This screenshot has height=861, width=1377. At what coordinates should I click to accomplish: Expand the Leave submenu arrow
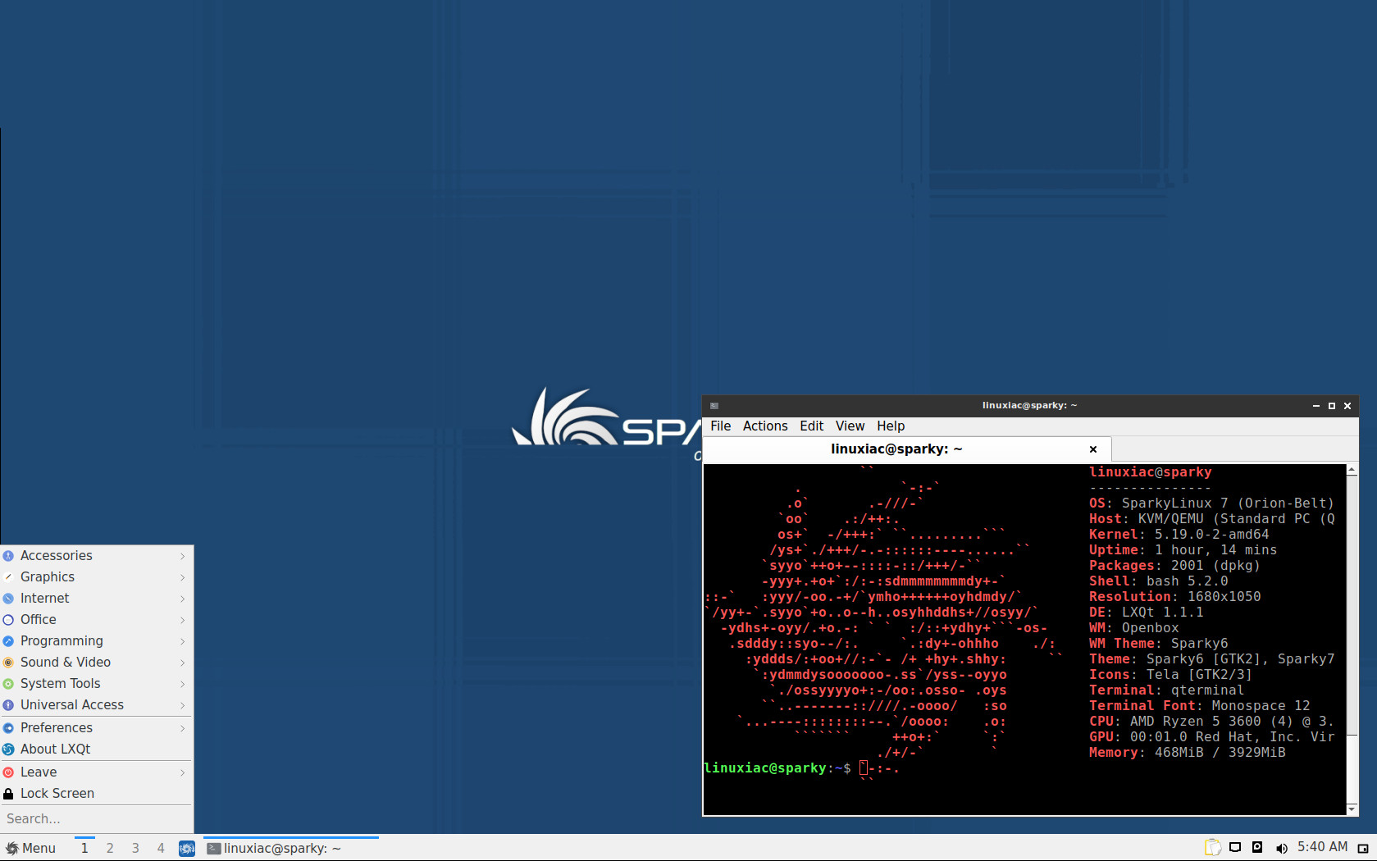point(183,772)
